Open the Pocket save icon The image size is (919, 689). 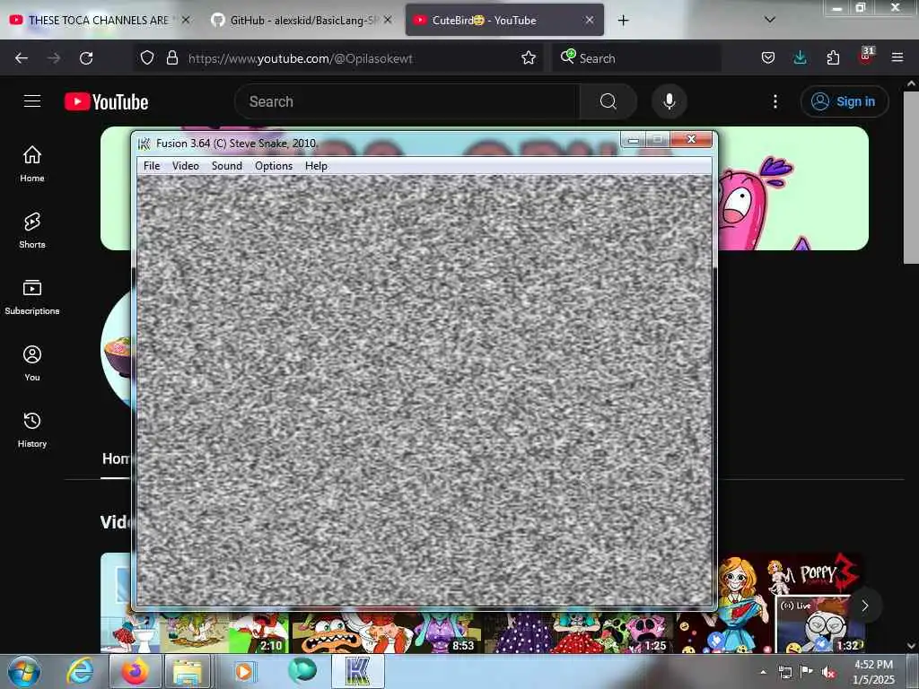click(768, 58)
